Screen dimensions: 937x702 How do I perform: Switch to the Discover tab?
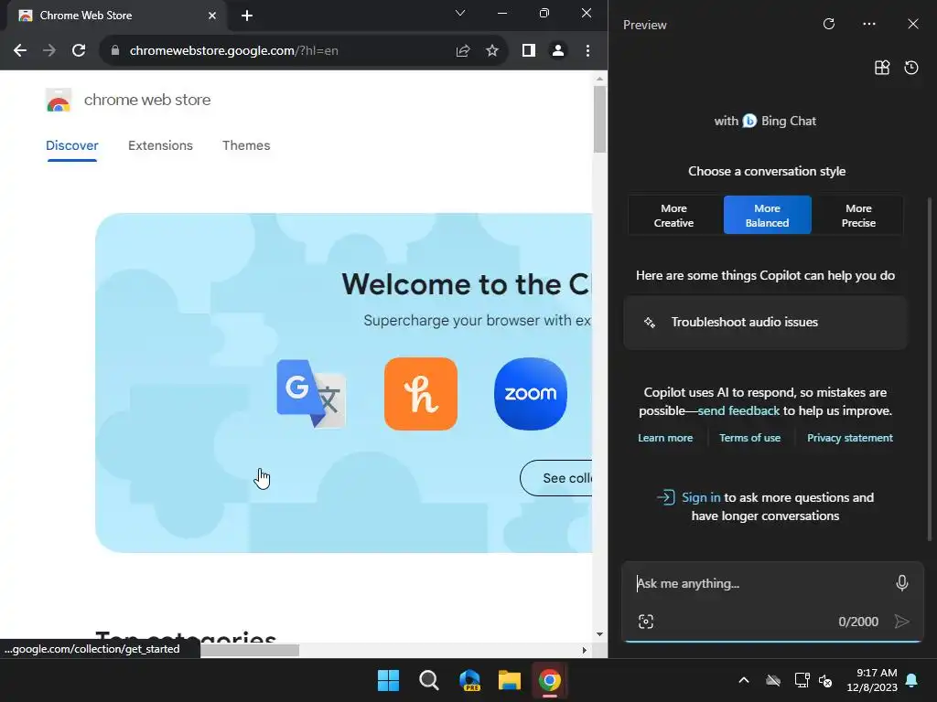(71, 145)
